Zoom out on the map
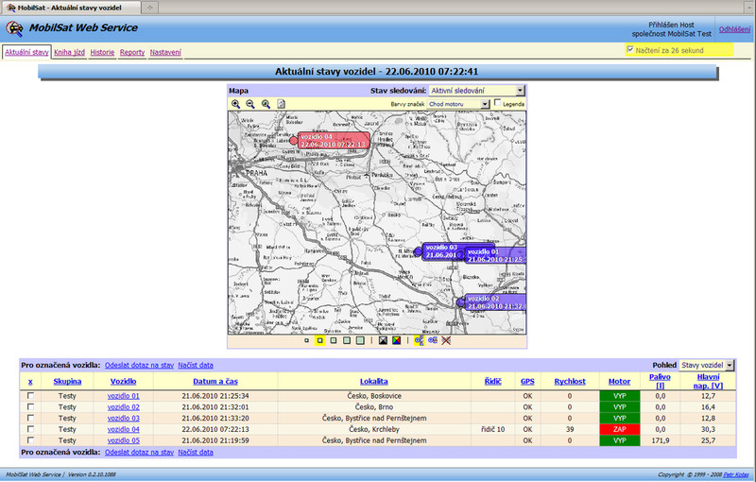The image size is (756, 482). click(x=250, y=104)
